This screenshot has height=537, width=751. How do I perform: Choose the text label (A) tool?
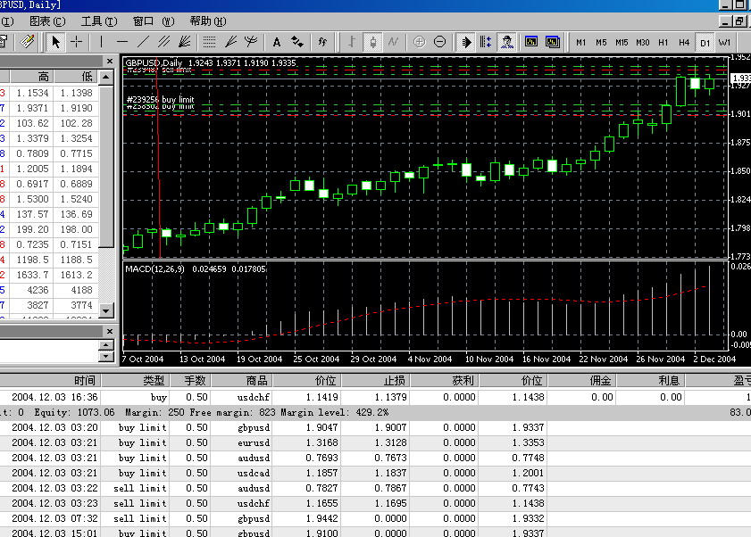276,41
